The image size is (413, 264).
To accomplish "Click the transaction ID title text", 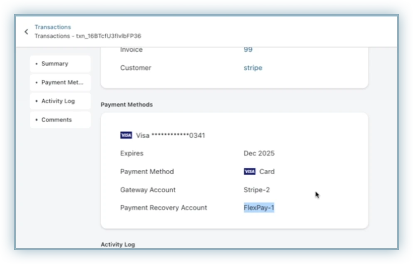I will tap(88, 36).
